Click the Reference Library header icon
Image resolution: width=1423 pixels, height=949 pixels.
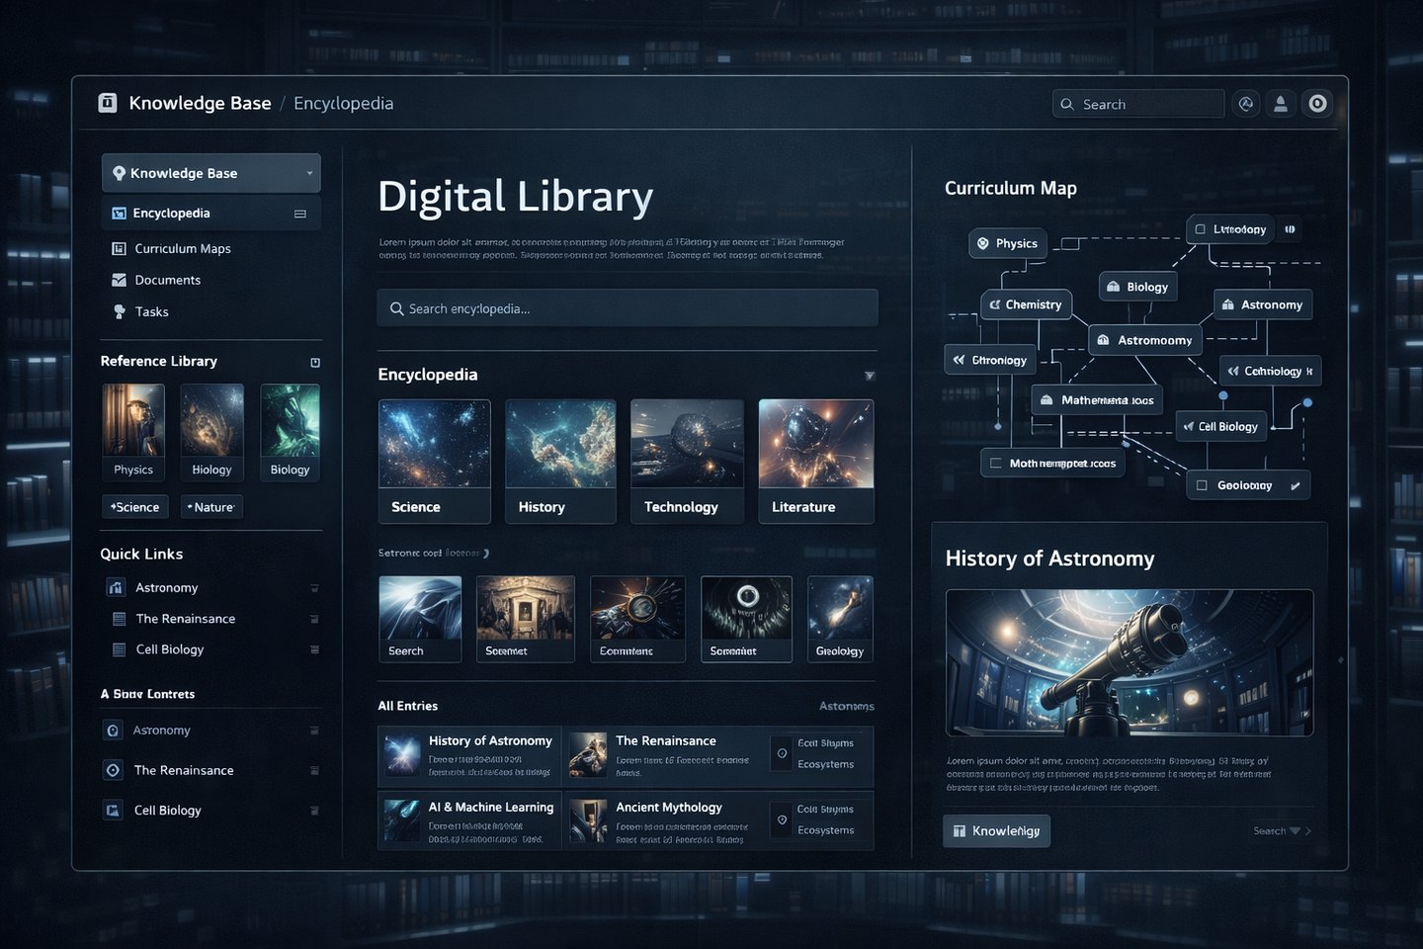315,363
